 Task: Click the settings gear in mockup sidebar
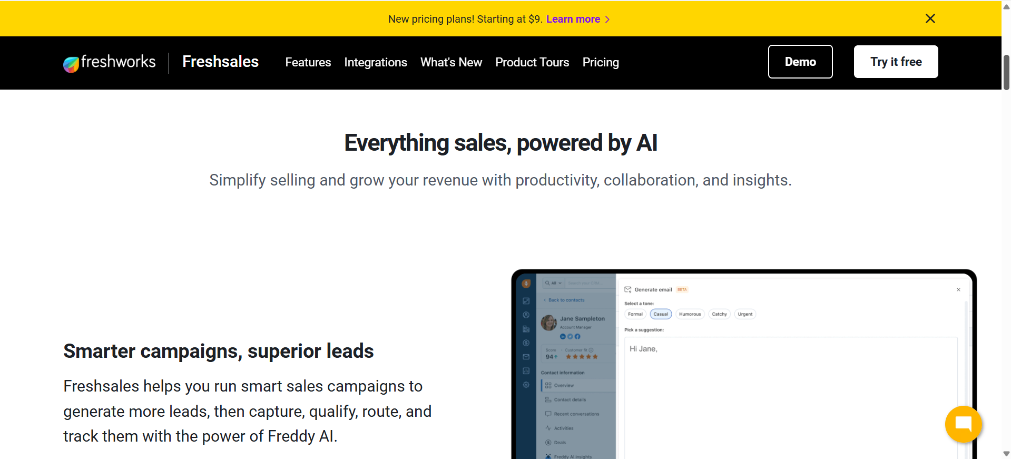coord(526,385)
